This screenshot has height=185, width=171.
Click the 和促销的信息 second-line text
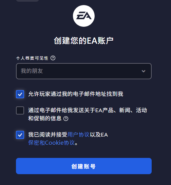[45, 118]
